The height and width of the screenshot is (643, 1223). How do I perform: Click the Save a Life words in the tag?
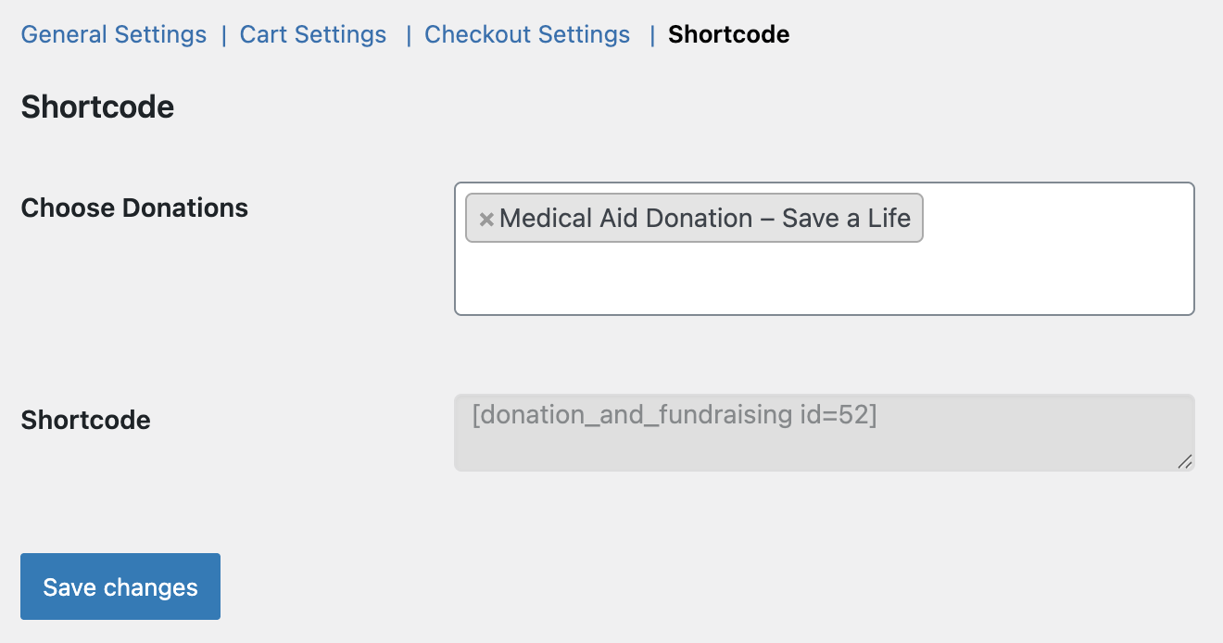pyautogui.click(x=846, y=219)
